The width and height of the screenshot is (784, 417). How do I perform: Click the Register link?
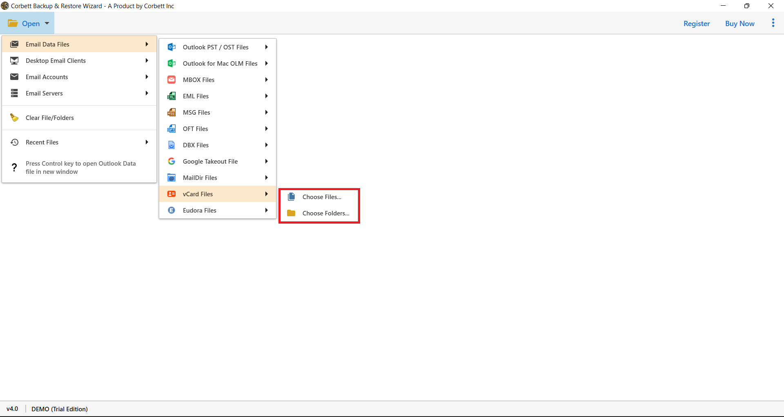(697, 23)
